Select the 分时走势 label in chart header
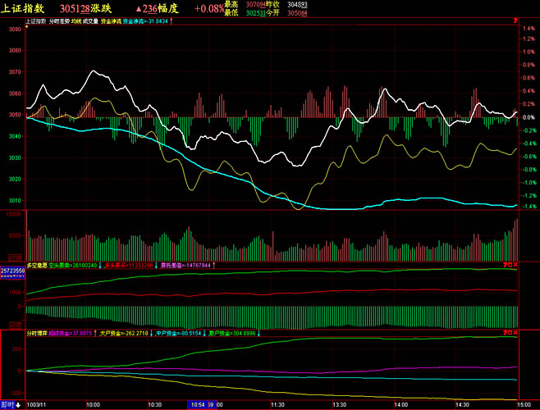 60,20
